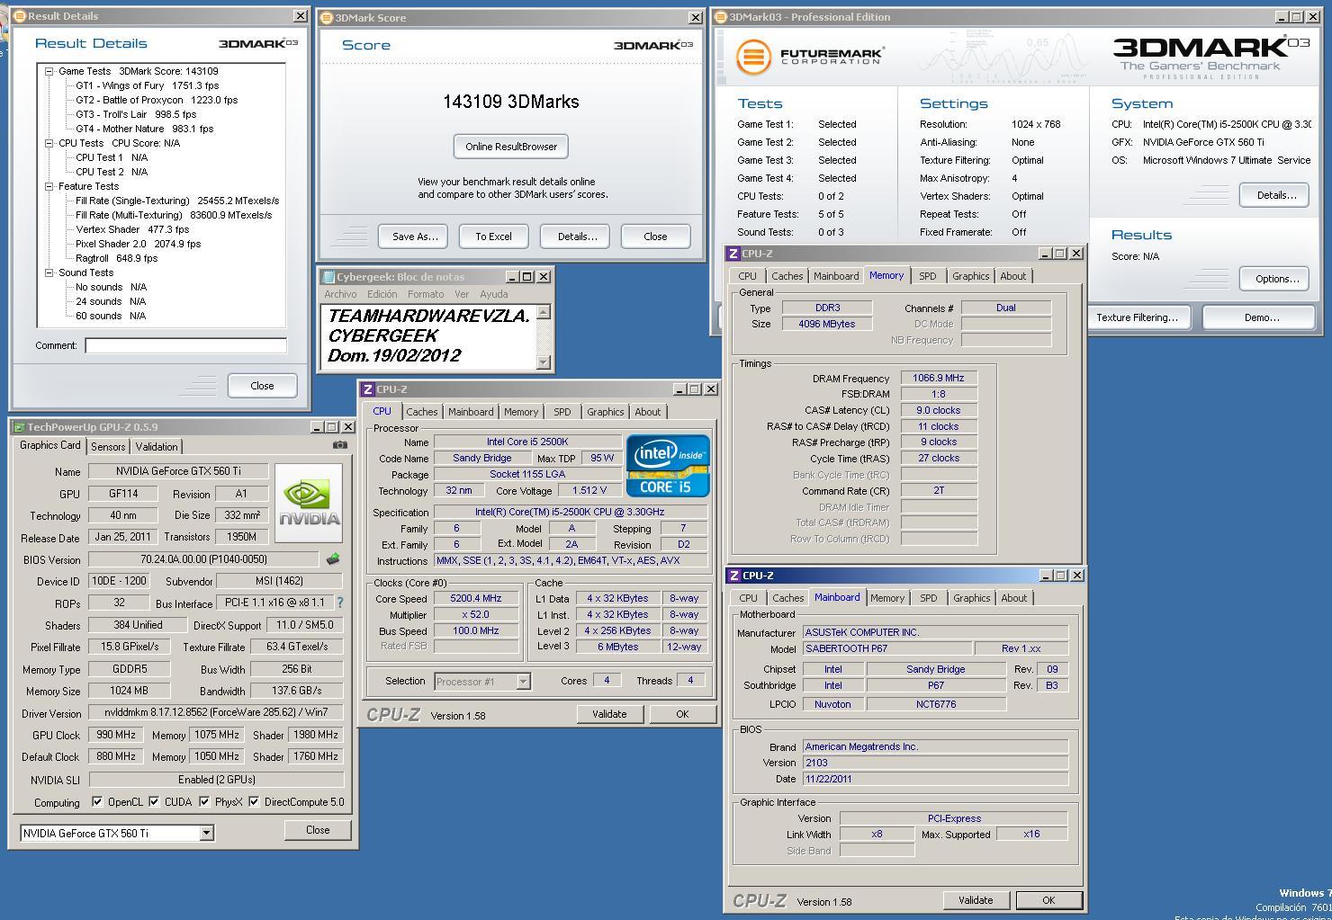
Task: Click the Result Details window title icon
Action: (19, 16)
